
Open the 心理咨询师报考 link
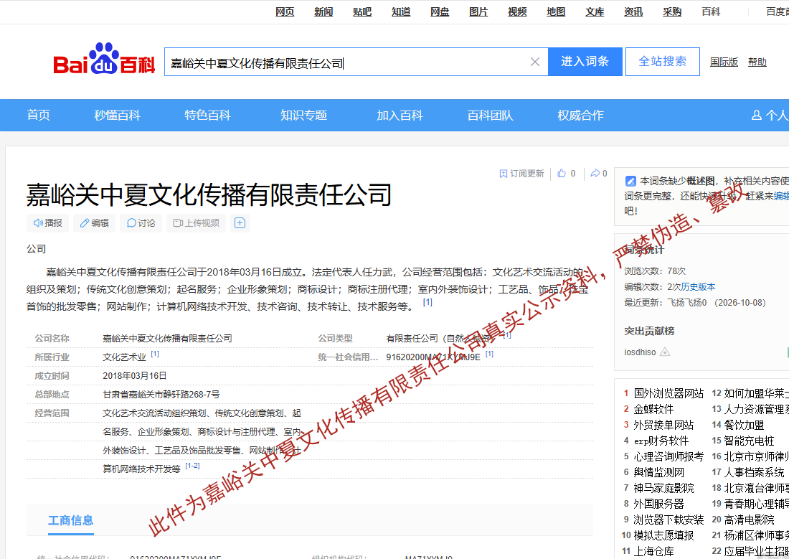click(x=668, y=456)
